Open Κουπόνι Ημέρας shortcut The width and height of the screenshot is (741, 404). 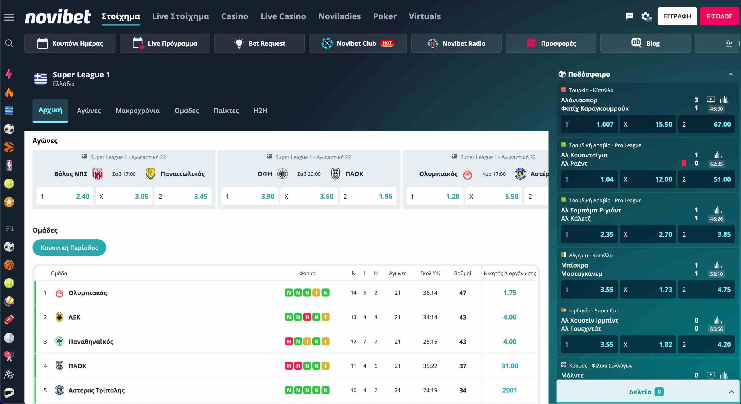(x=70, y=43)
